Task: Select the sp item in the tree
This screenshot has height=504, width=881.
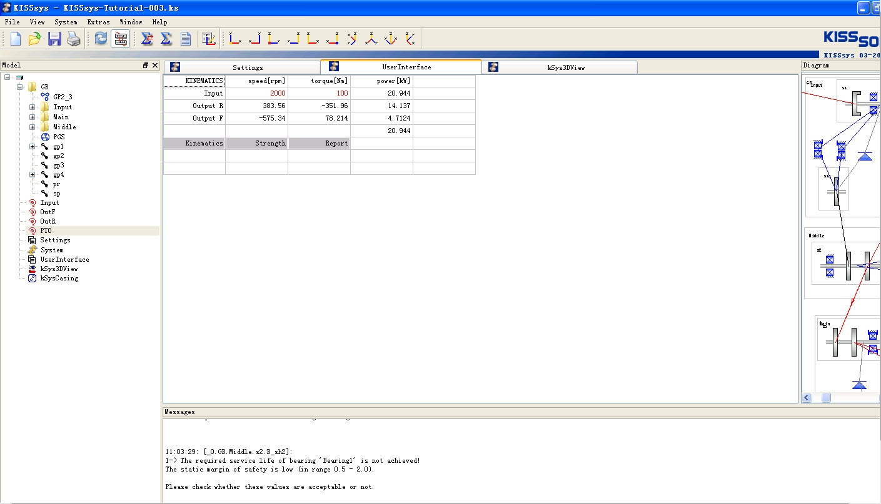Action: [56, 194]
